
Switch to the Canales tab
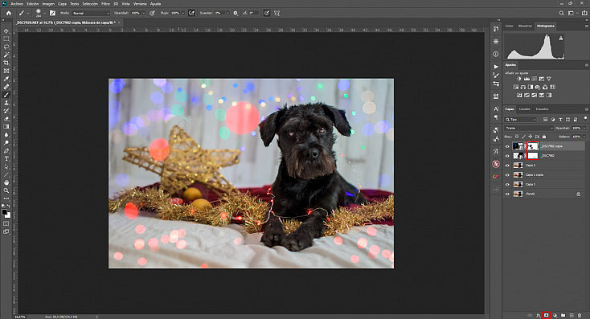[525, 109]
